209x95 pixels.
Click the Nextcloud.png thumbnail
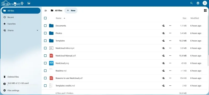pos(51,63)
